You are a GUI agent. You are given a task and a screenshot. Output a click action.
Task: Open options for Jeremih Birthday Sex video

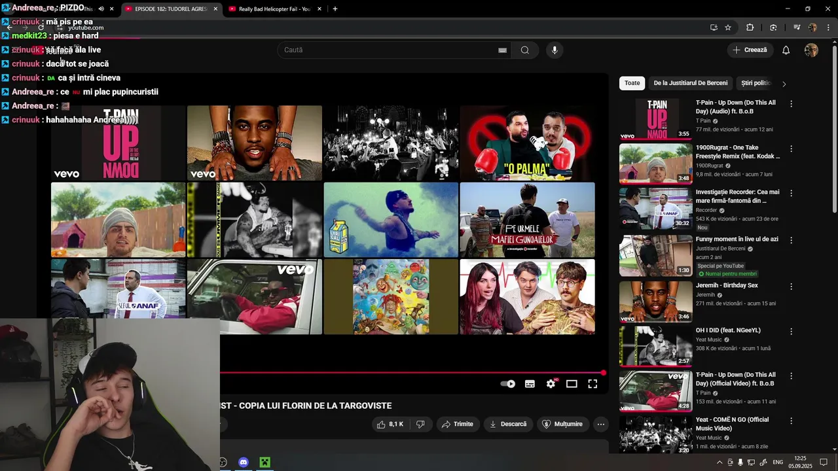(x=791, y=287)
